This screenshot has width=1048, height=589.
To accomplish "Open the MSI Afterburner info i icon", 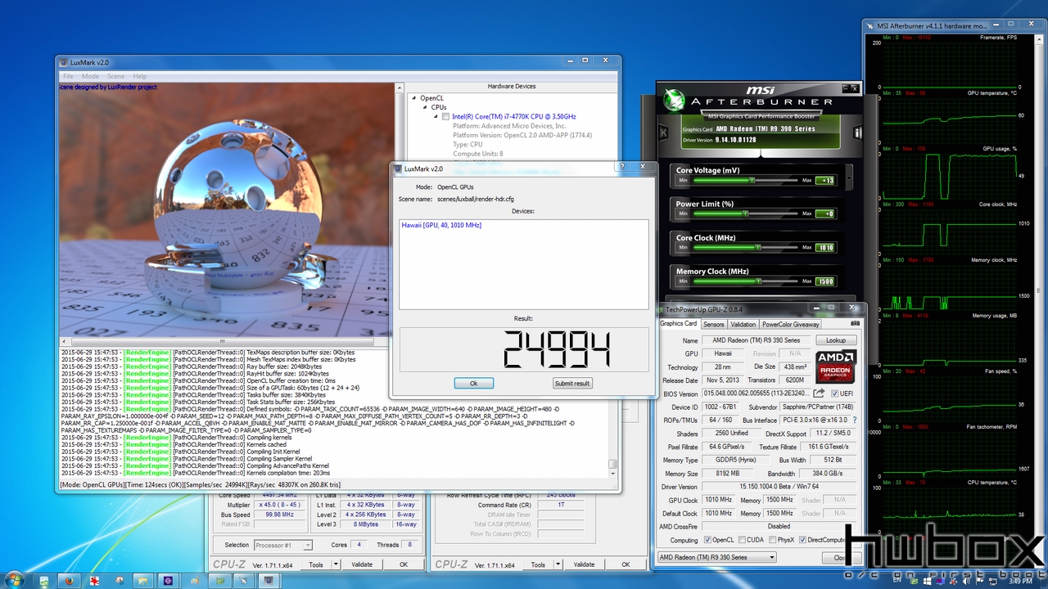I will (x=857, y=132).
